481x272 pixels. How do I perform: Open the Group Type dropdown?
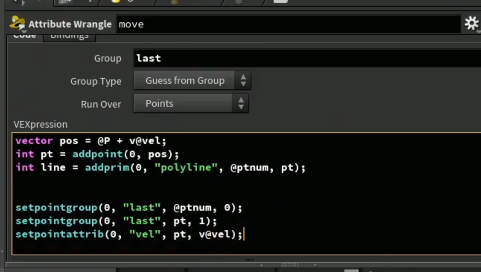pyautogui.click(x=192, y=81)
